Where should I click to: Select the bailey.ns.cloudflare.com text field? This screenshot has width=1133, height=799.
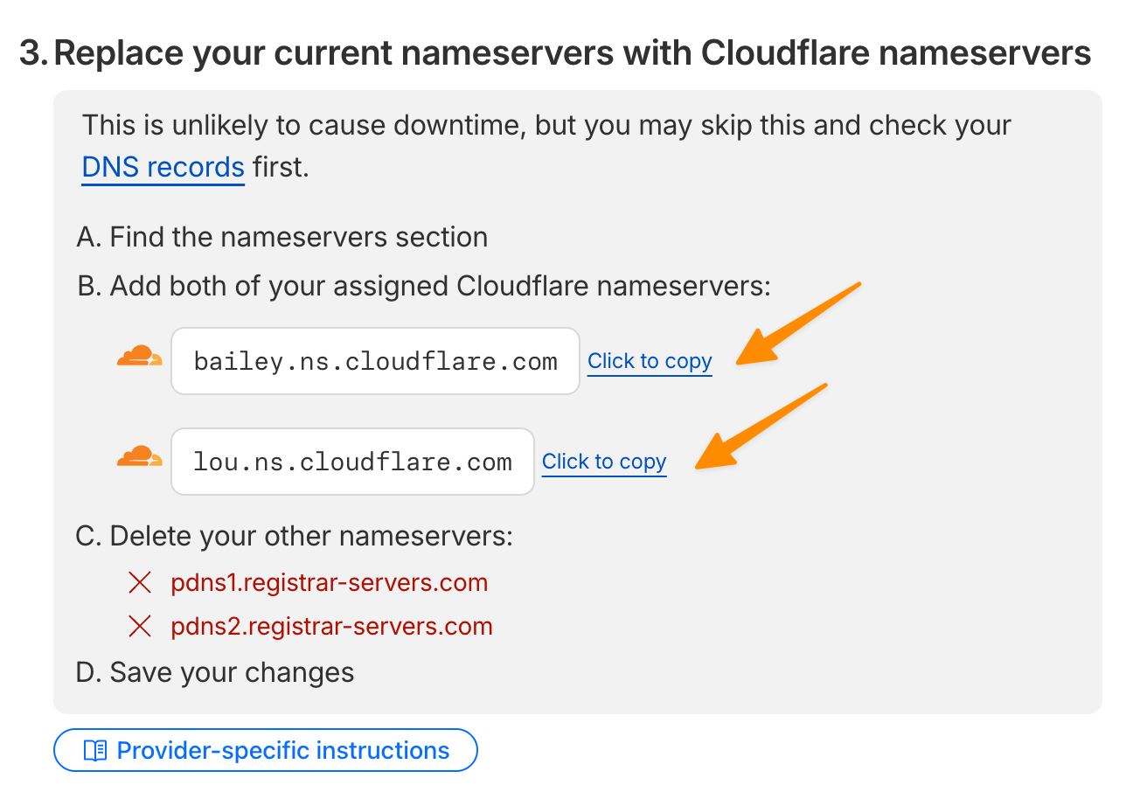375,362
